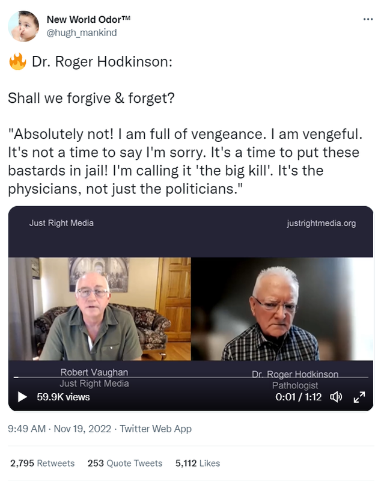This screenshot has height=481, width=378.
Task: Click the justrightmedia.org watermark text
Action: pos(322,223)
